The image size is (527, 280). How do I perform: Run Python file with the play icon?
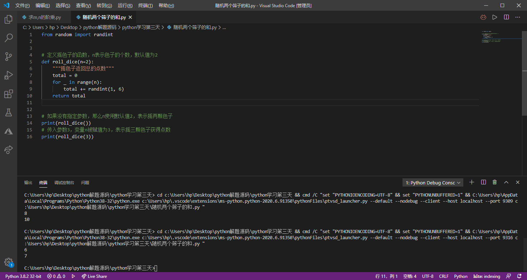[x=495, y=17]
